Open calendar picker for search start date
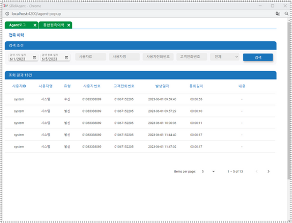This screenshot has width=292, height=223. pyautogui.click(x=34, y=57)
